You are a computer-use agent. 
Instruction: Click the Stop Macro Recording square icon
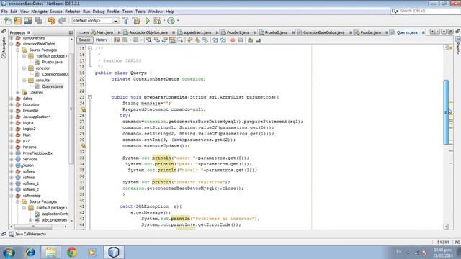pyautogui.click(x=241, y=40)
